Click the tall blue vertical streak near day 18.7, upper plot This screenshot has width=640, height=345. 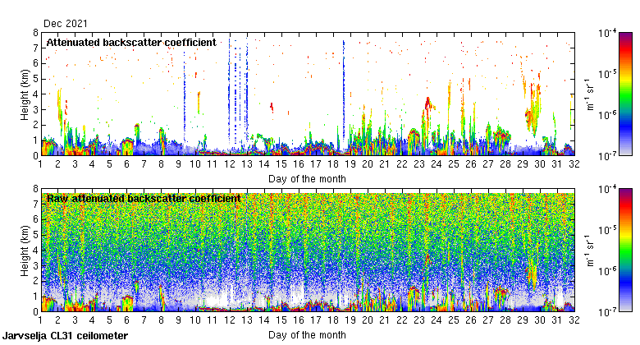(344, 90)
